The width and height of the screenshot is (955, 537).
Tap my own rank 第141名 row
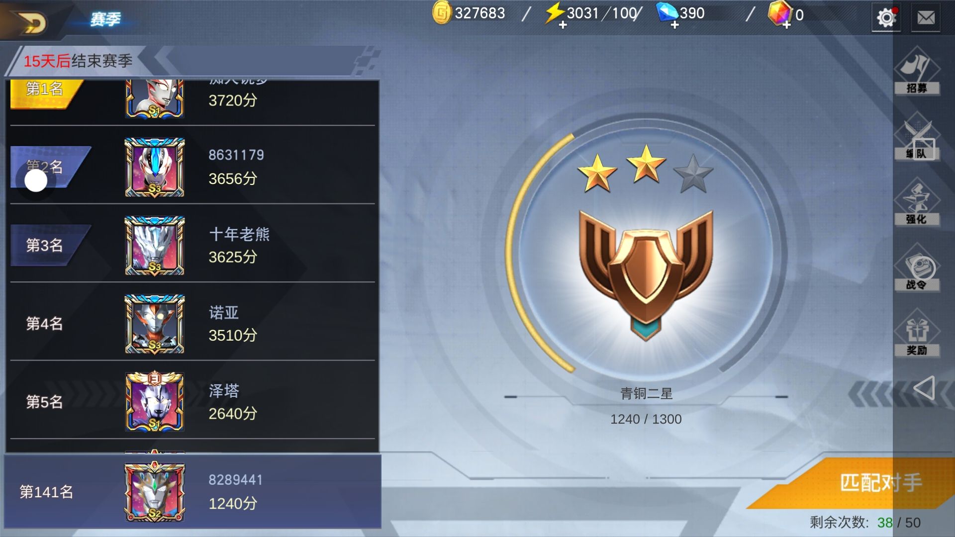point(192,491)
